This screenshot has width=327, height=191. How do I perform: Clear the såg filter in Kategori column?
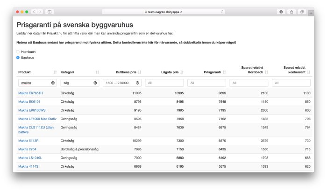(95, 83)
